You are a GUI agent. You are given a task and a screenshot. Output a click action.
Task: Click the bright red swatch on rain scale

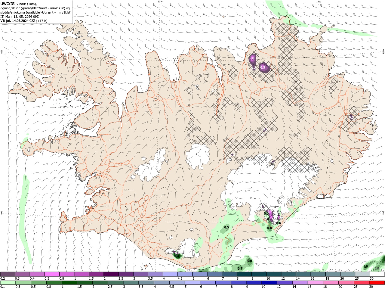pos(377,282)
